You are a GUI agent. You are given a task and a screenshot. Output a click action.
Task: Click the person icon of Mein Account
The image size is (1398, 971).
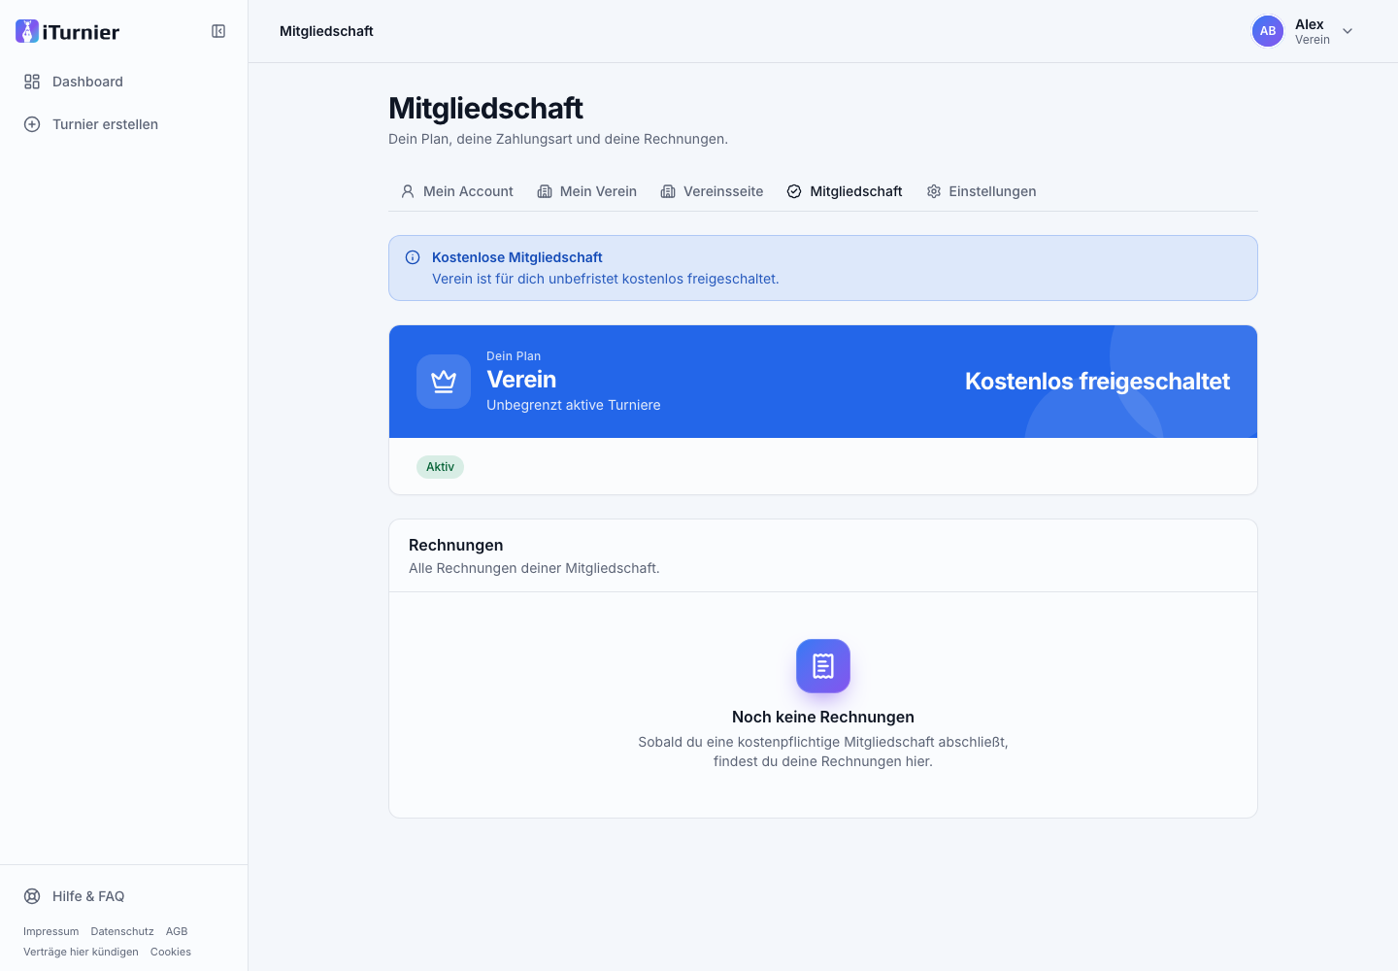[x=408, y=191]
